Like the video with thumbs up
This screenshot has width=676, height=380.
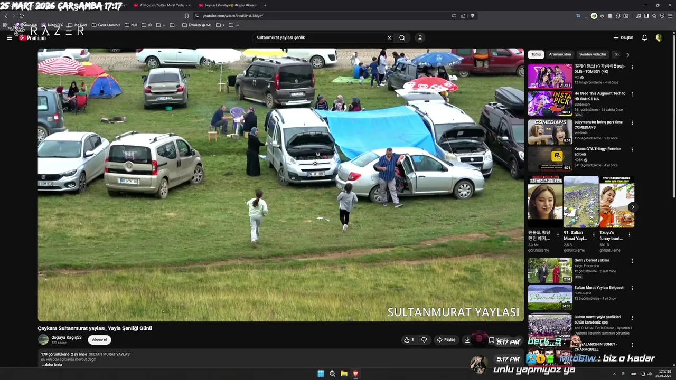409,340
